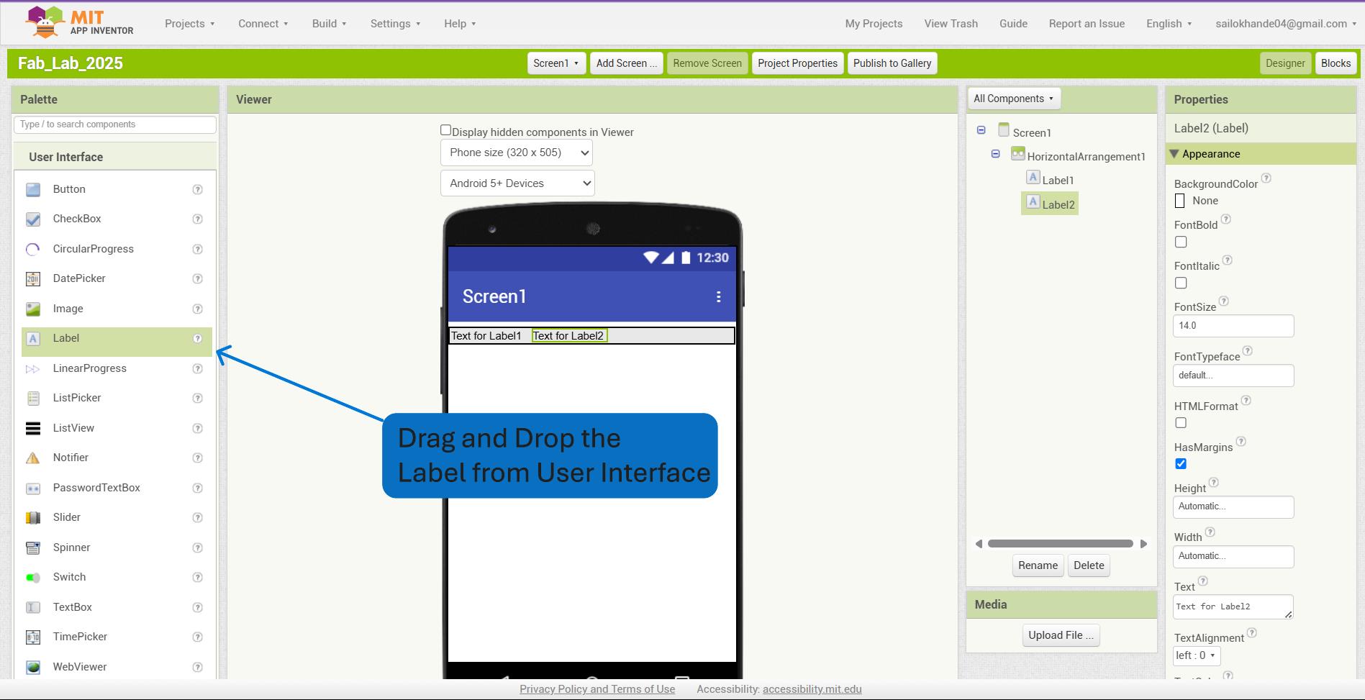
Task: Select the DatePicker component icon
Action: click(33, 278)
